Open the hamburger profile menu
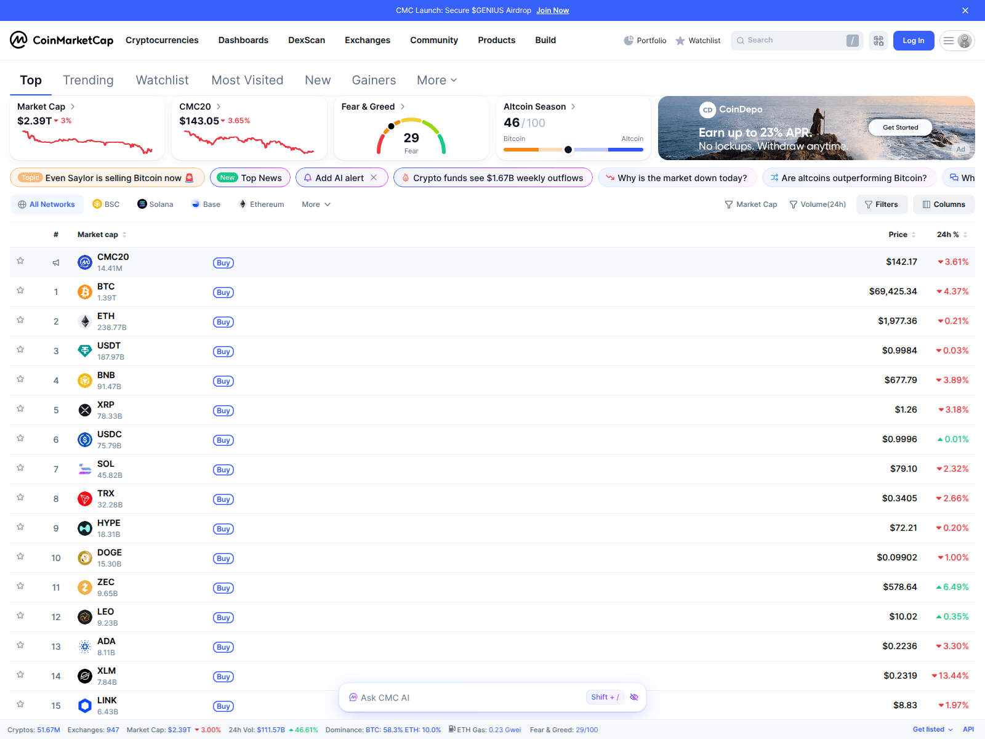This screenshot has height=739, width=985. click(x=957, y=41)
